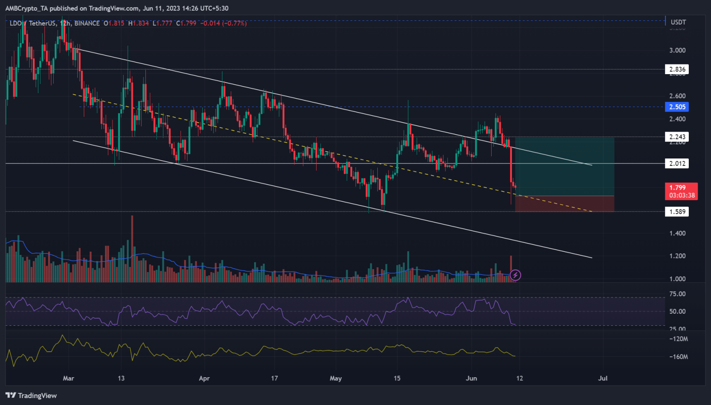Image resolution: width=711 pixels, height=405 pixels.
Task: Click the −160M indicator scale label
Action: tap(678, 357)
